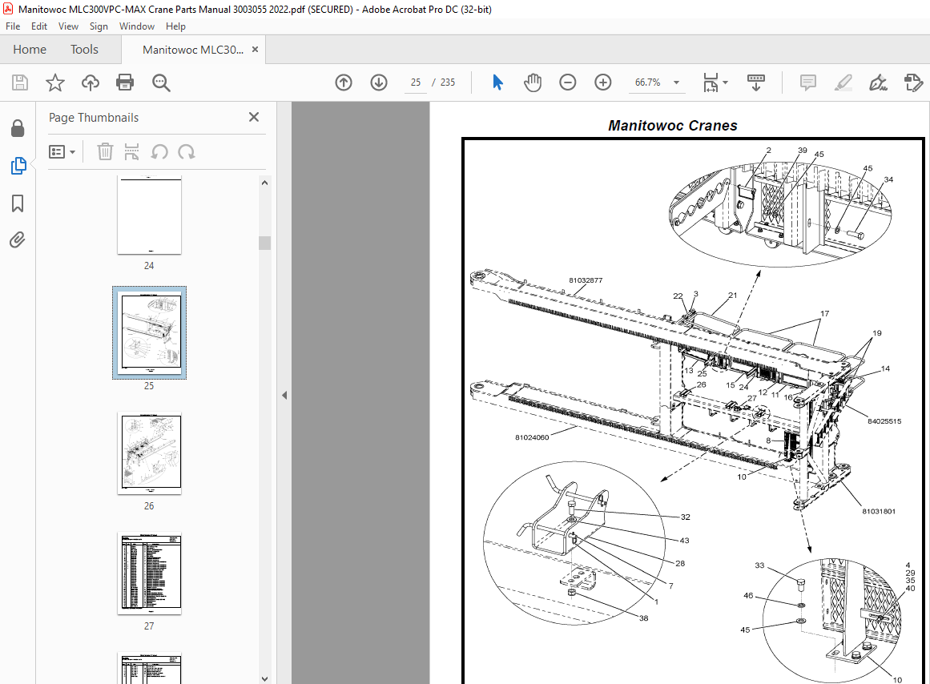Click the thumbnails scrollbar thumb
Image resolution: width=930 pixels, height=684 pixels.
(x=264, y=243)
